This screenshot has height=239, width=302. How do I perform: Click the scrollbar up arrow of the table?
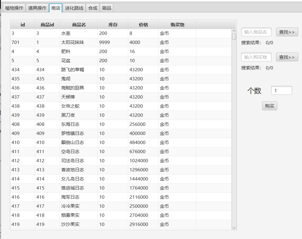[x=234, y=31]
